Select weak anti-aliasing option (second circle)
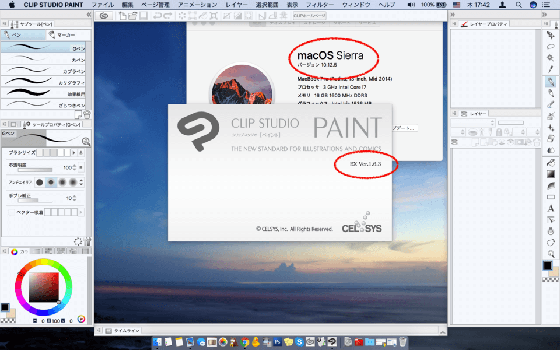Image resolution: width=560 pixels, height=350 pixels. click(x=51, y=183)
